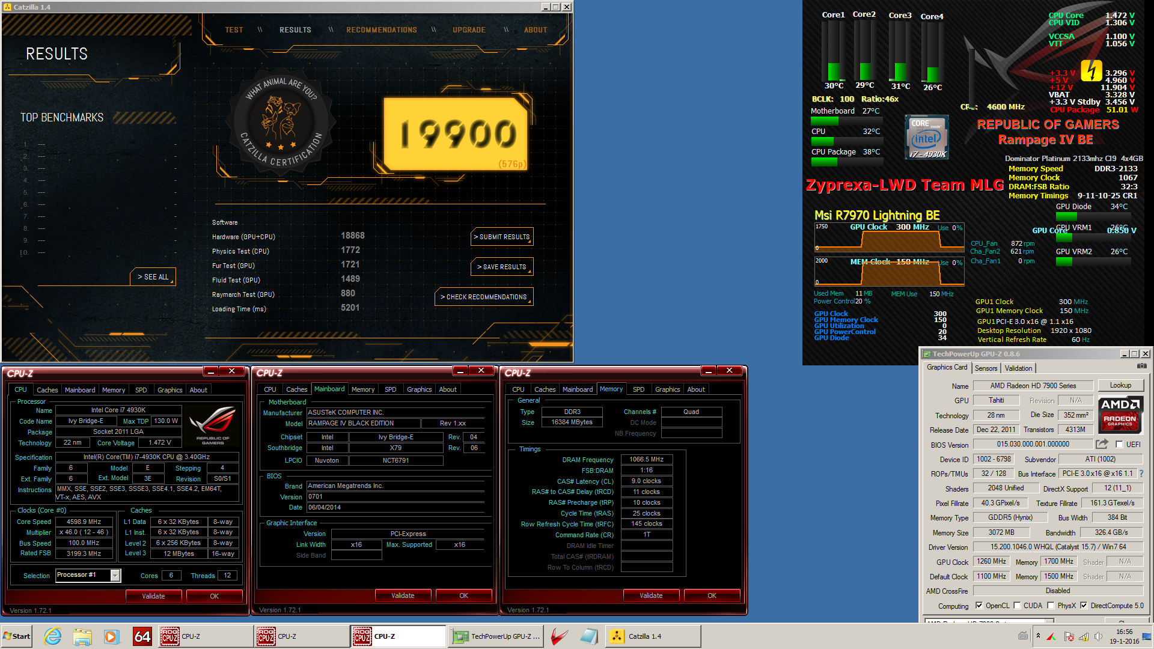Image resolution: width=1154 pixels, height=649 pixels.
Task: Click Validate in left CPU-Z window
Action: [153, 596]
